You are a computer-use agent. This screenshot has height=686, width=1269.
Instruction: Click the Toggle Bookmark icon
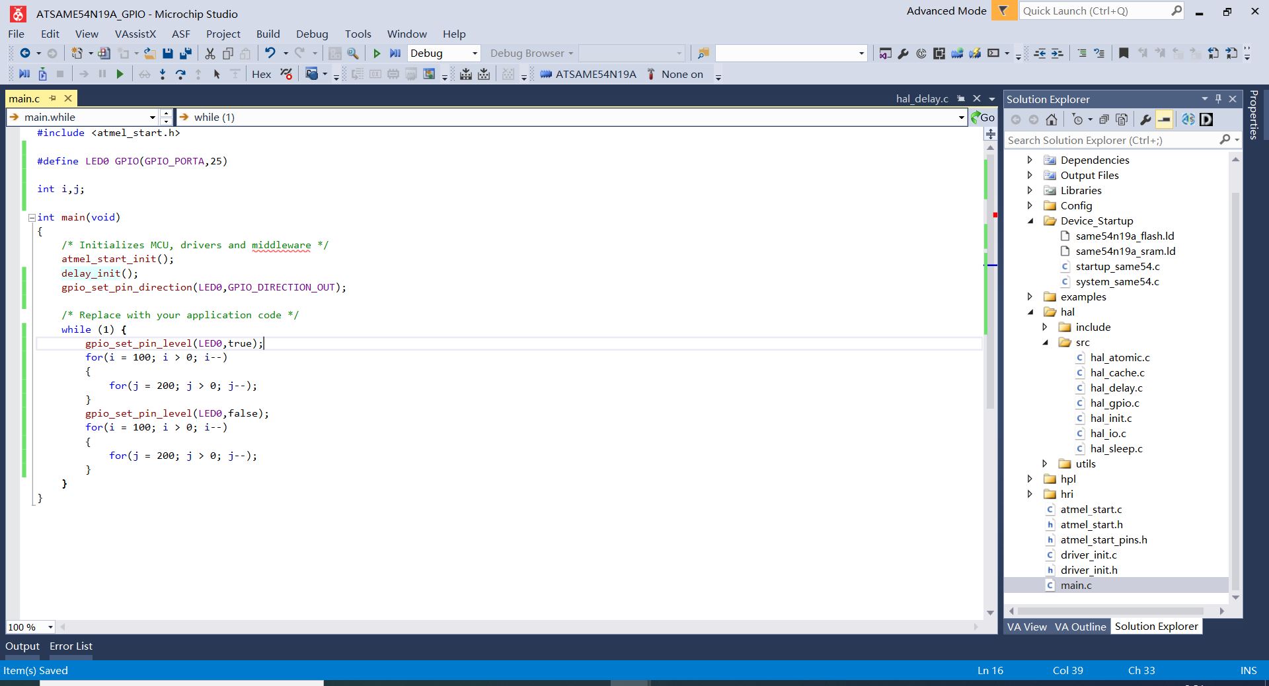[x=1124, y=53]
